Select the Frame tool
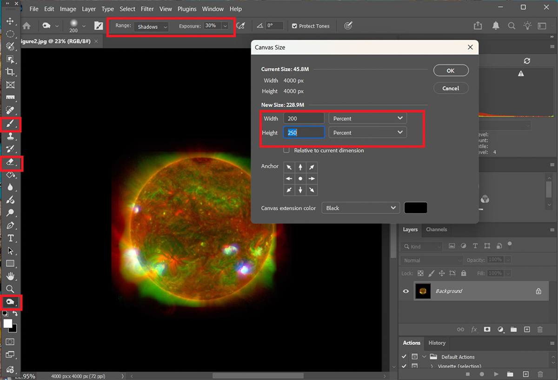 tap(10, 85)
